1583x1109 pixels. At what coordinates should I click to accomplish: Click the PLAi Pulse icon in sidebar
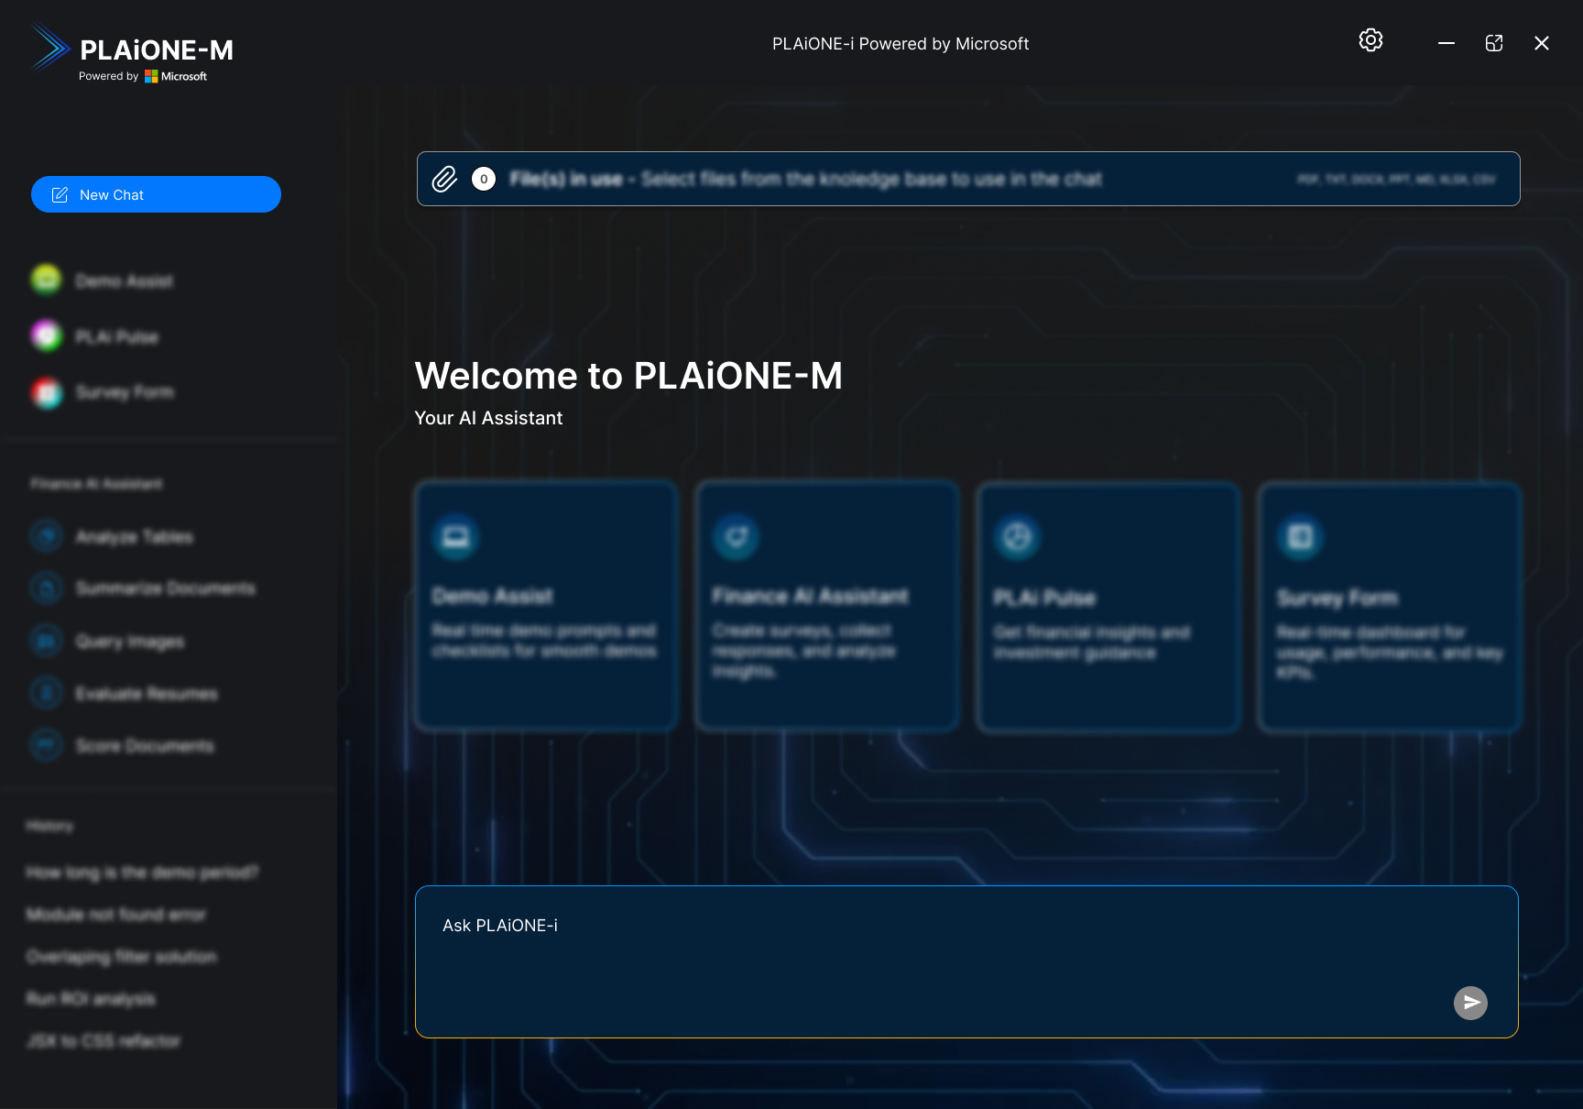[x=46, y=335]
